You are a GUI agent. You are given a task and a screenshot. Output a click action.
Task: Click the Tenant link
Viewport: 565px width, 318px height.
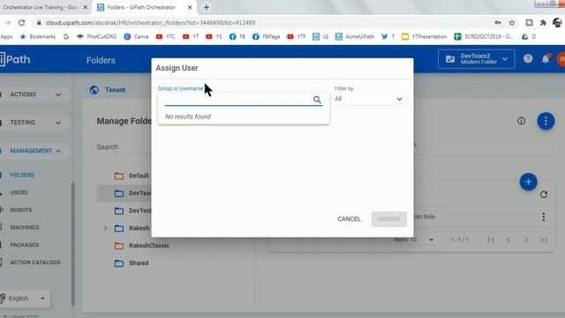[x=115, y=90]
